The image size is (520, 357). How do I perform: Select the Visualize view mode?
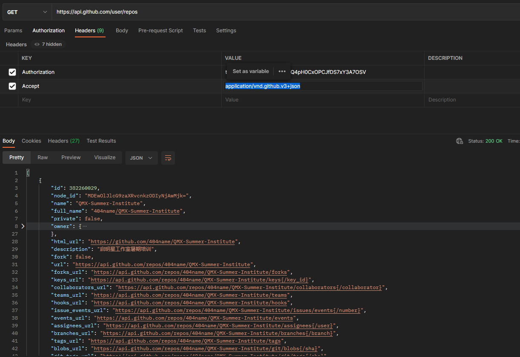[105, 157]
